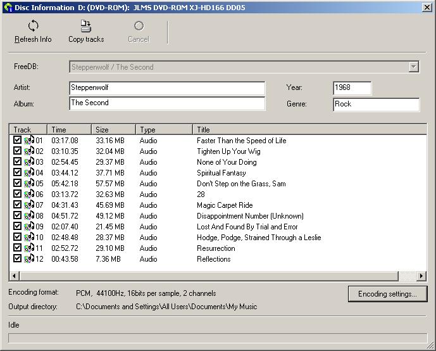Sort list by Title column header
Image resolution: width=436 pixels, height=351 pixels.
(310, 130)
